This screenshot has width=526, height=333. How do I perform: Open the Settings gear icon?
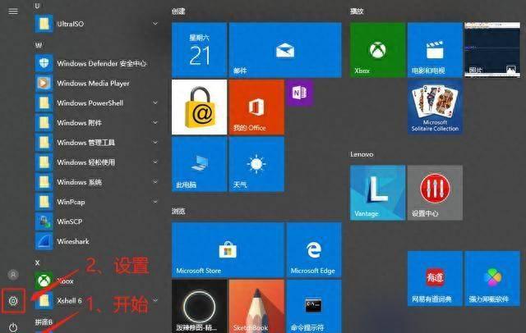(13, 301)
